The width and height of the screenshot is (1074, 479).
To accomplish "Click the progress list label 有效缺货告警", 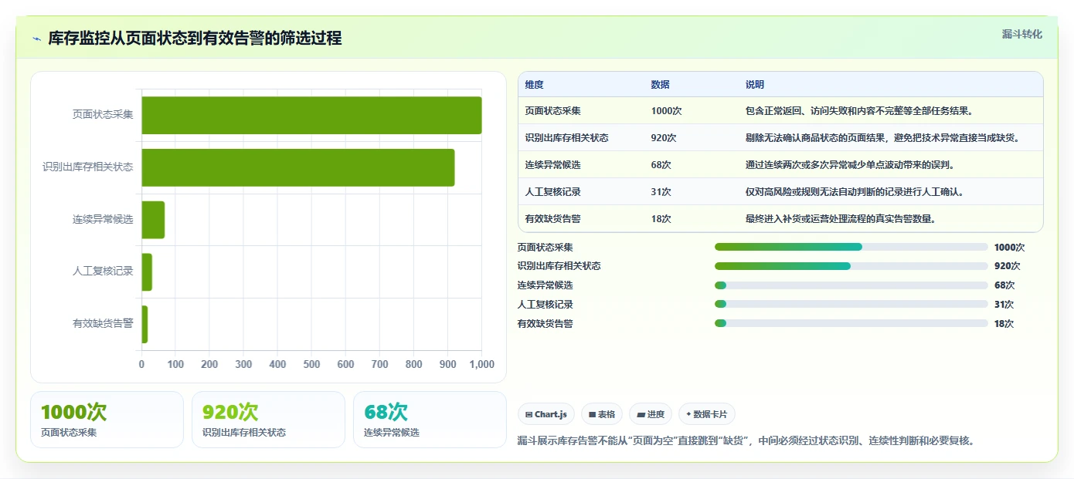I will click(x=545, y=324).
